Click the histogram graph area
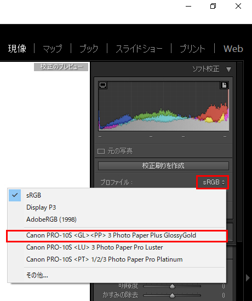 pos(164,106)
